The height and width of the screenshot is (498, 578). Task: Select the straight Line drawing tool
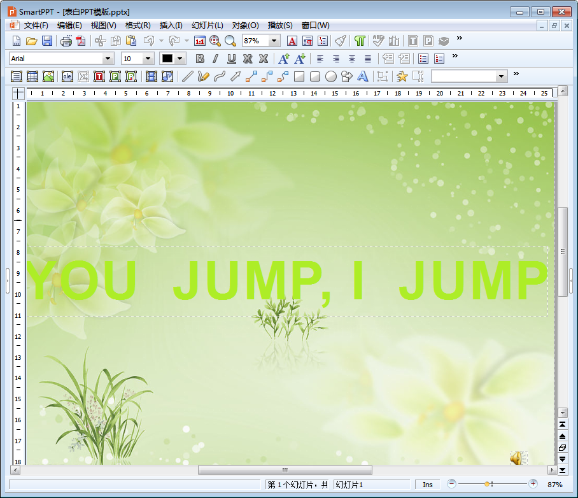click(188, 76)
